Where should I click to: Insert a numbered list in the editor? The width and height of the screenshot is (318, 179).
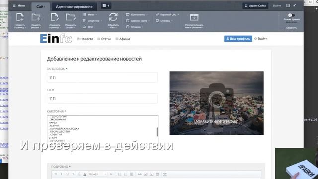click(x=120, y=174)
